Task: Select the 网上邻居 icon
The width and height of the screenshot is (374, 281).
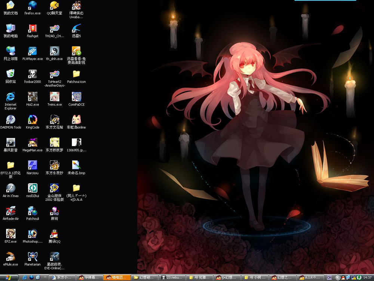Action: pyautogui.click(x=10, y=54)
